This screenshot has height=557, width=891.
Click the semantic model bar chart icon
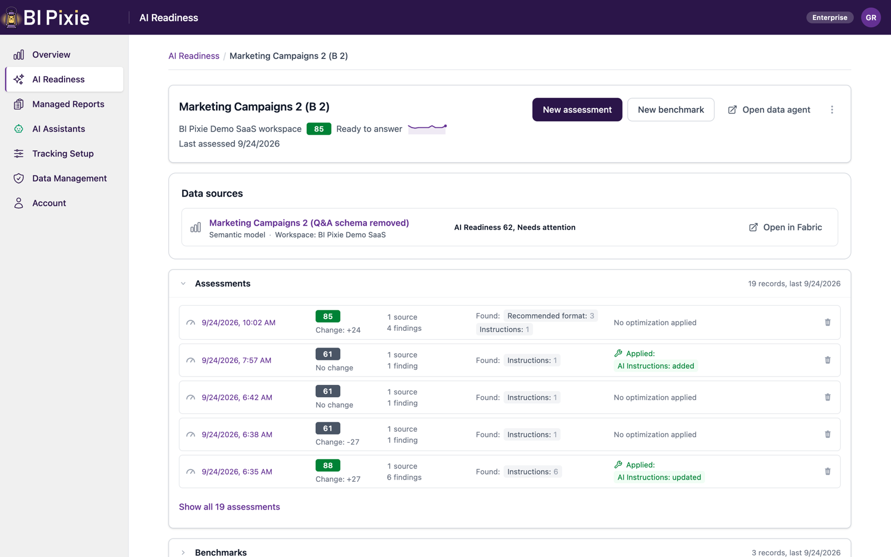pos(195,227)
